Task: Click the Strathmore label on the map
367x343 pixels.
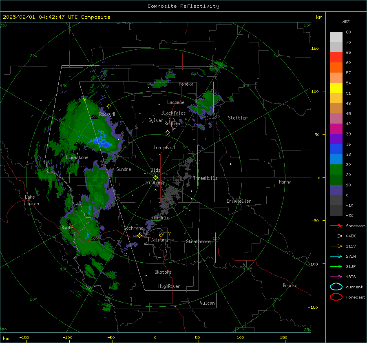Action: [x=198, y=241]
